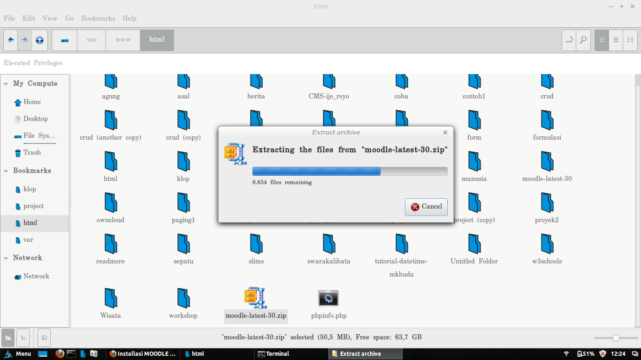Click the zoom slider in status bar

point(615,338)
